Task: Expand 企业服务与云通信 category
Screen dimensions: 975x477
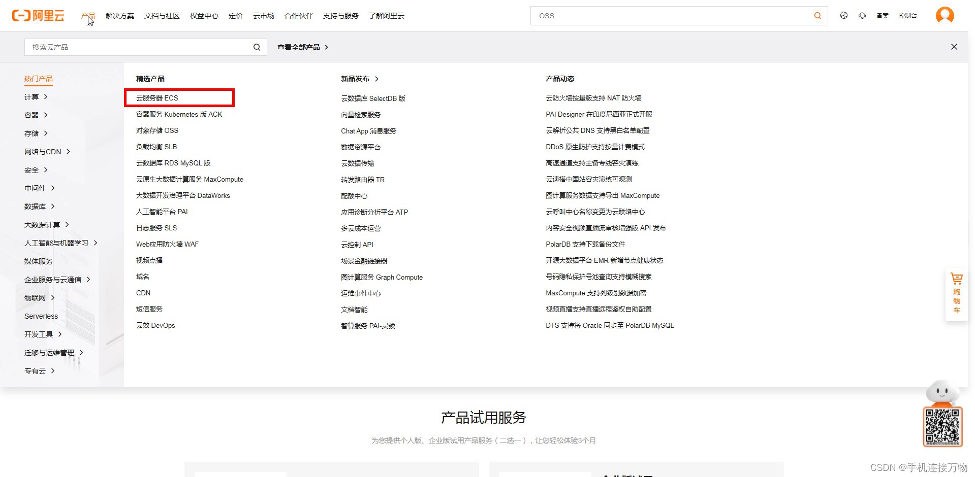Action: pos(57,280)
